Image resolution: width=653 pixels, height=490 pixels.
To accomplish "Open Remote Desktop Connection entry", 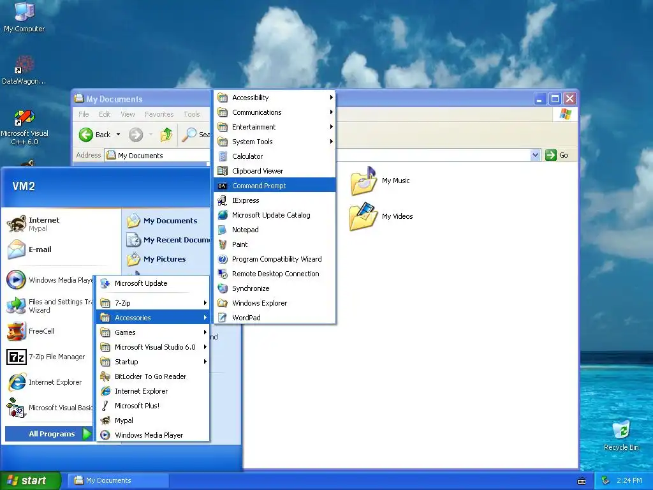I will [x=274, y=274].
